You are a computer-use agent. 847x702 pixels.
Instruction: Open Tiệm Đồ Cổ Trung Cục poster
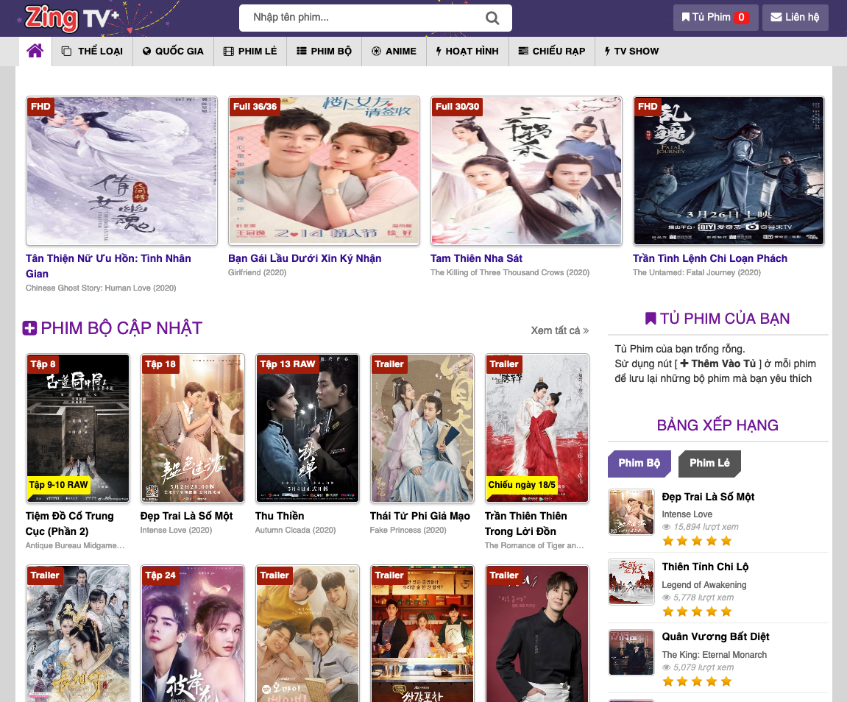click(x=78, y=428)
